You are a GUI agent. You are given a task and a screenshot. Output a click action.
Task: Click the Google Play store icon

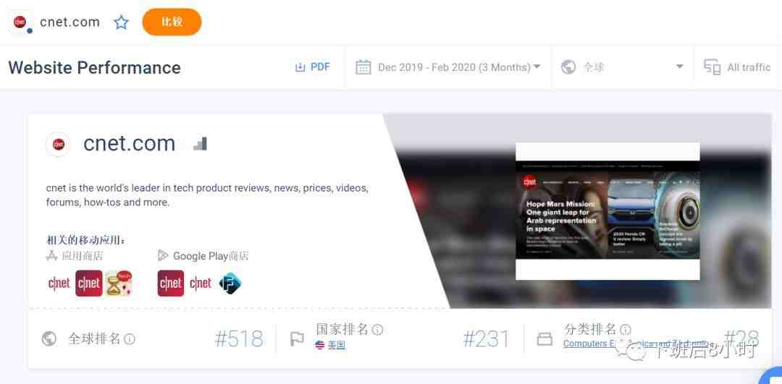pos(163,256)
